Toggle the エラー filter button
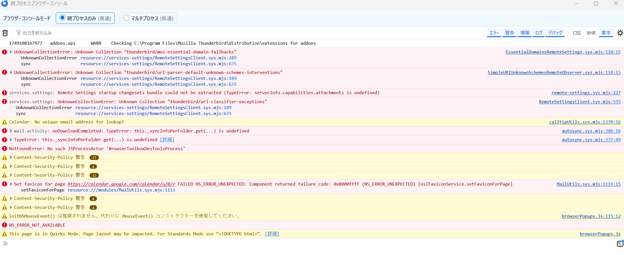 494,33
